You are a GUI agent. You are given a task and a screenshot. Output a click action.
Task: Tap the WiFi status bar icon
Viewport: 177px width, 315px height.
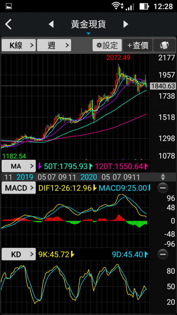click(115, 6)
